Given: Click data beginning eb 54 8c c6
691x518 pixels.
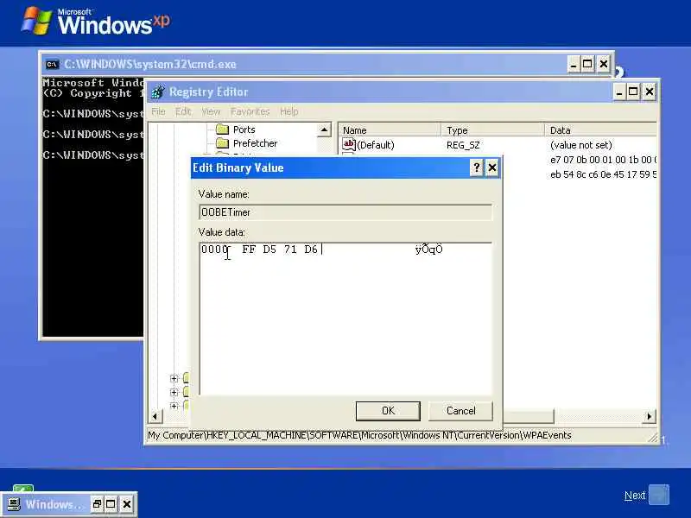Looking at the screenshot, I should coord(603,174).
